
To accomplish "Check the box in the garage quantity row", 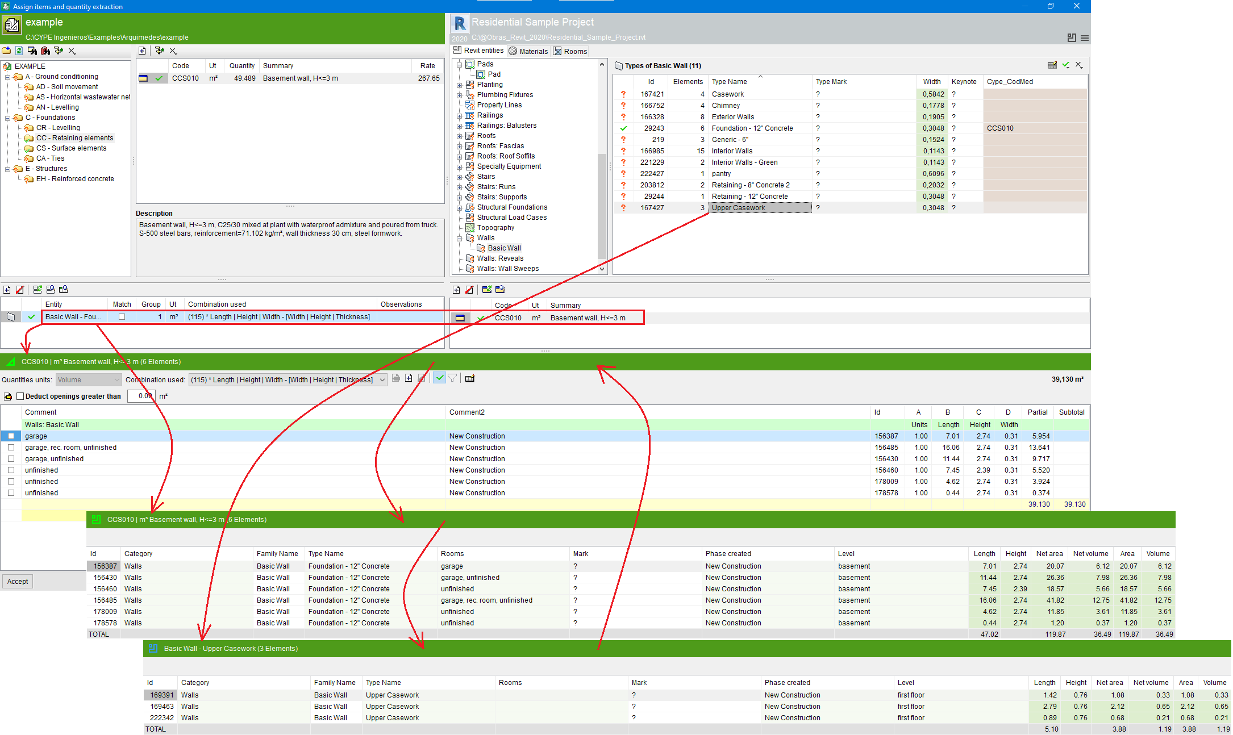I will point(11,436).
